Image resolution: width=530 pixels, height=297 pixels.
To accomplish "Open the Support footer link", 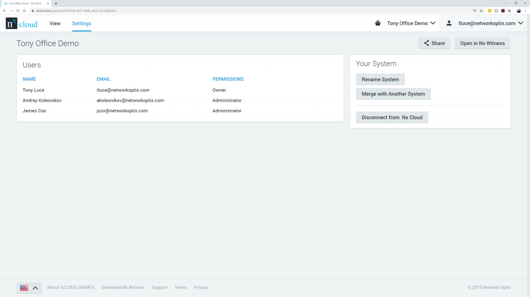I will 159,288.
